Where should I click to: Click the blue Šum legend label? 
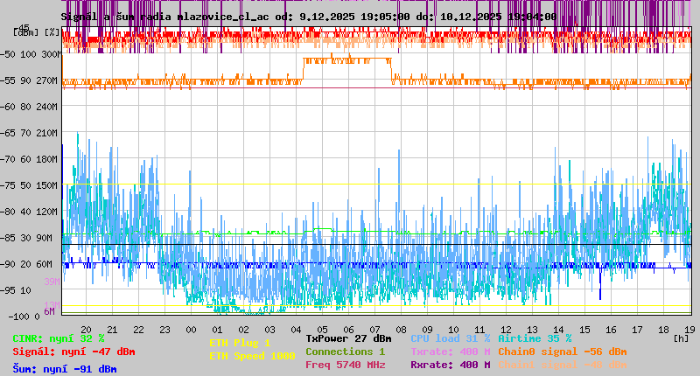pos(65,369)
